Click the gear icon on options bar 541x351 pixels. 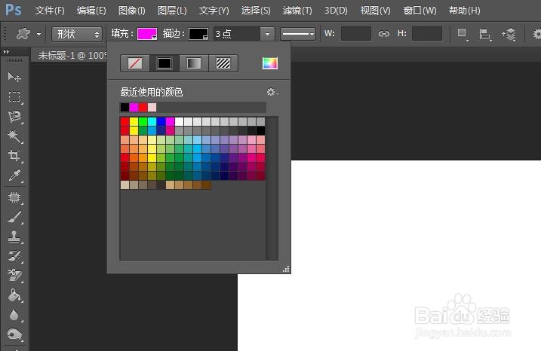point(537,34)
